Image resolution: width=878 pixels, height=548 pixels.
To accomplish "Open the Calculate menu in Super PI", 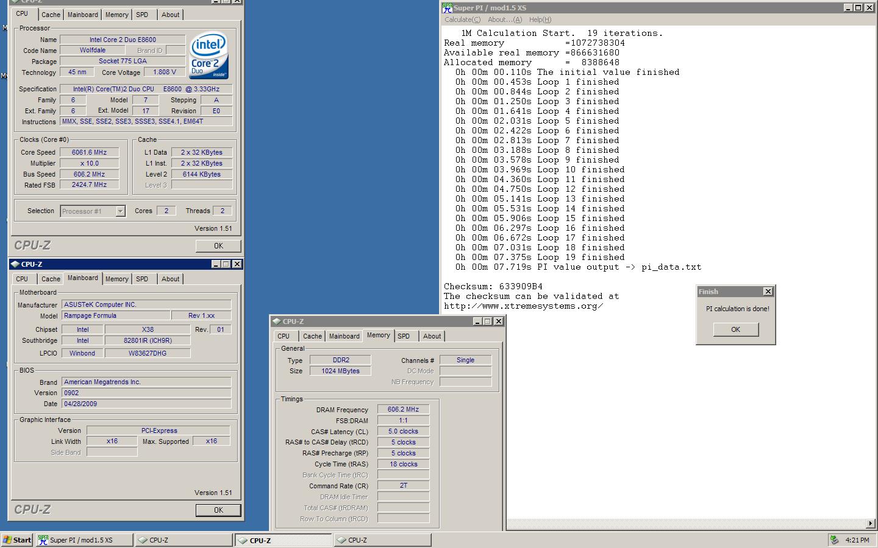I will coord(463,19).
